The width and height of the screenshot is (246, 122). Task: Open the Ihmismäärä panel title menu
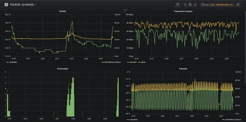(x=62, y=69)
